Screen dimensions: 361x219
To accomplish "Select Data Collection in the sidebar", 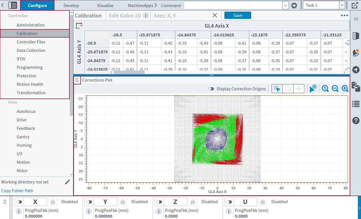I will pyautogui.click(x=31, y=50).
